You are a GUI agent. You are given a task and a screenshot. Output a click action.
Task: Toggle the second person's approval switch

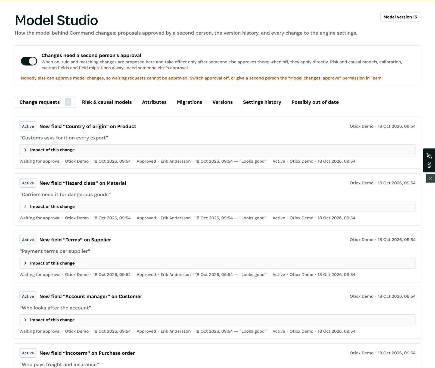[x=29, y=61]
